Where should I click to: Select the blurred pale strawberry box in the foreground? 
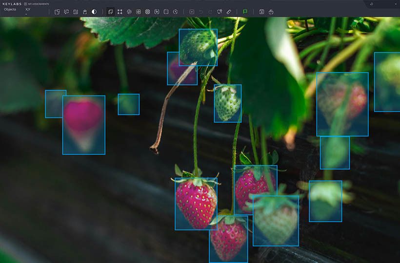[x=276, y=221]
